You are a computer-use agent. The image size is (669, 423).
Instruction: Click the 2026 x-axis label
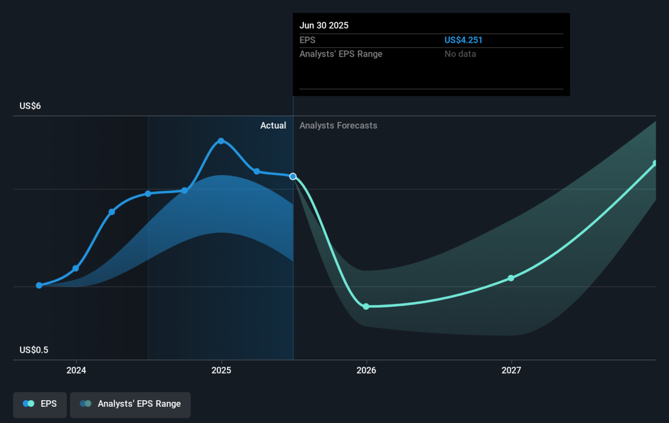tap(366, 370)
